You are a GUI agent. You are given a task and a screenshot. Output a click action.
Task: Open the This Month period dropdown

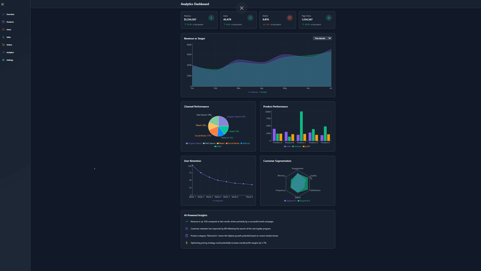point(322,38)
